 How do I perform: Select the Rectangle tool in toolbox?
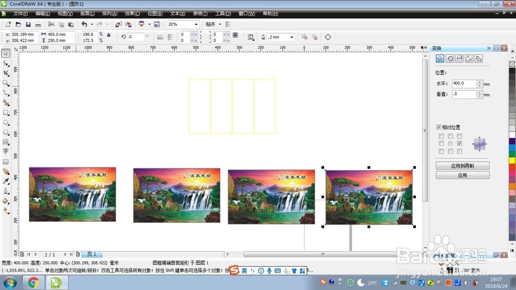(x=6, y=112)
